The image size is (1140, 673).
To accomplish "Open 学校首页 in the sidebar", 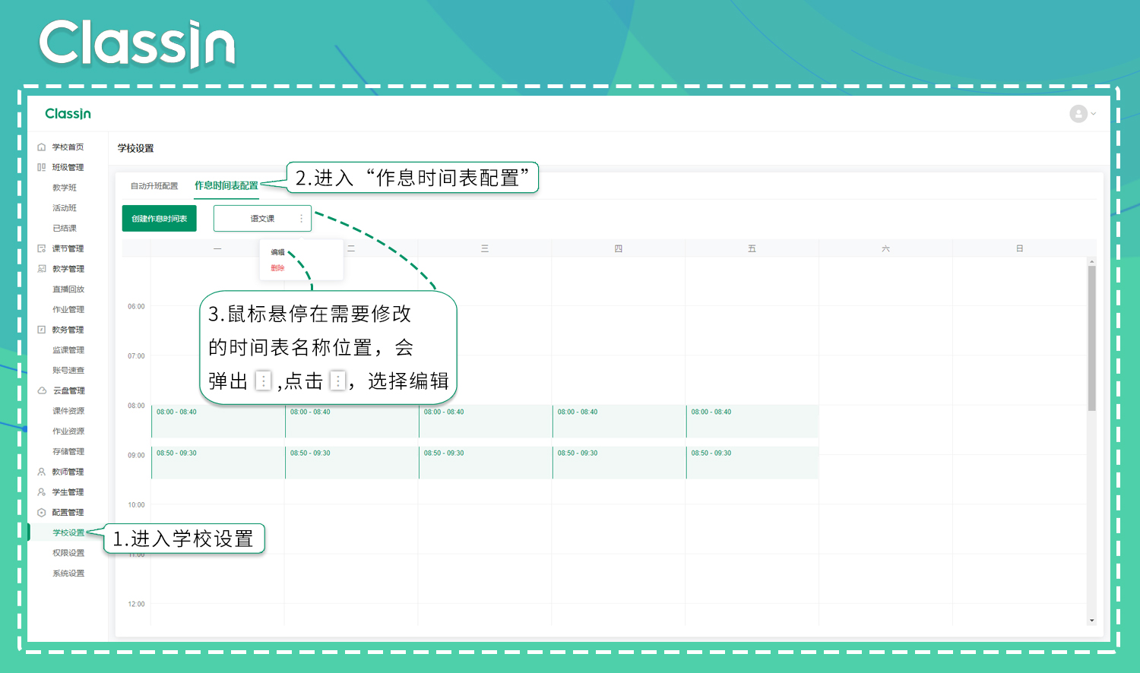I will coord(68,147).
